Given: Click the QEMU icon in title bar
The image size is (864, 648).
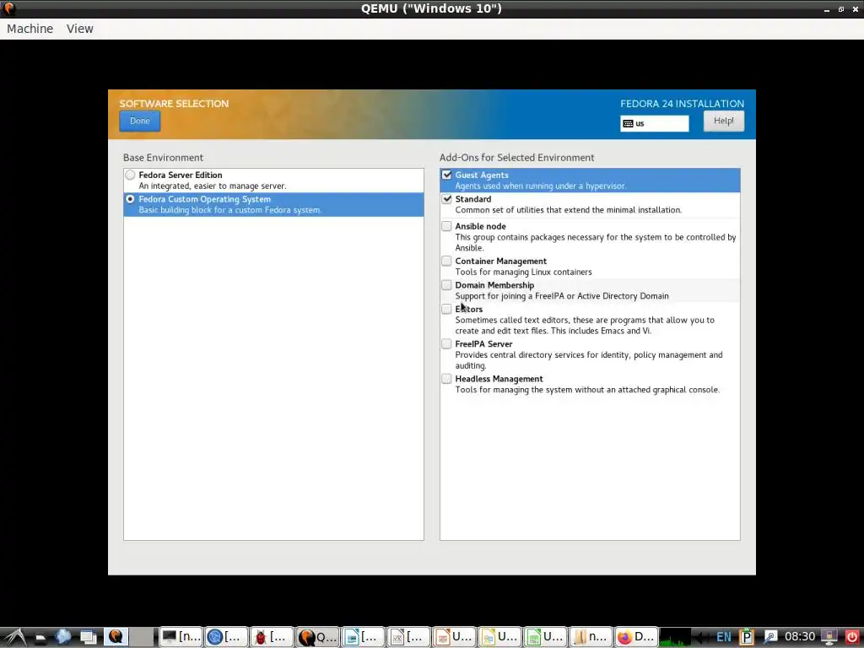Looking at the screenshot, I should coord(8,8).
